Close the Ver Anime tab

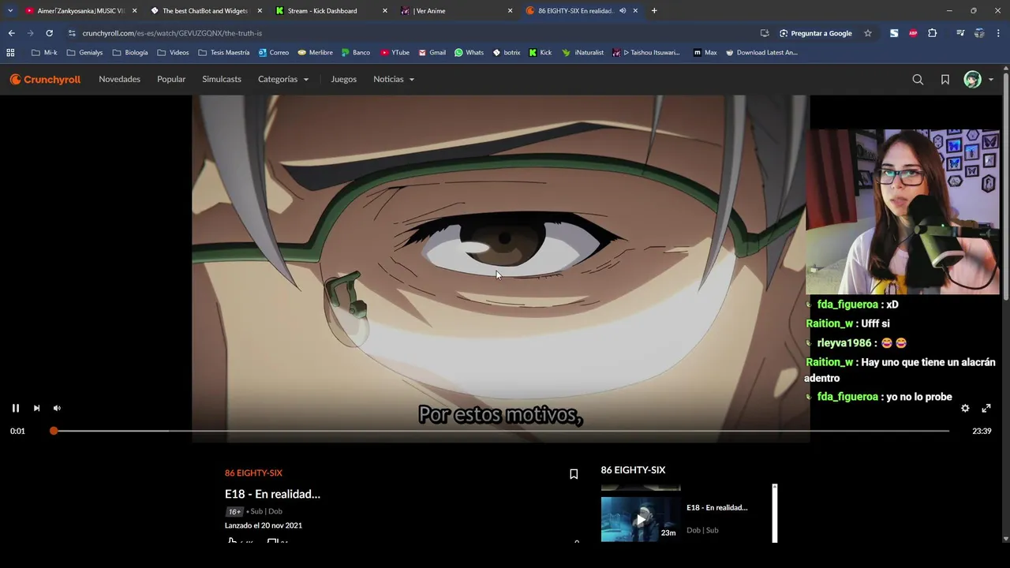(510, 11)
